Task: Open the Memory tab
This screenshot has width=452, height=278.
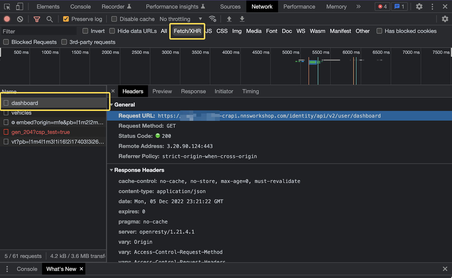Action: pos(336,6)
